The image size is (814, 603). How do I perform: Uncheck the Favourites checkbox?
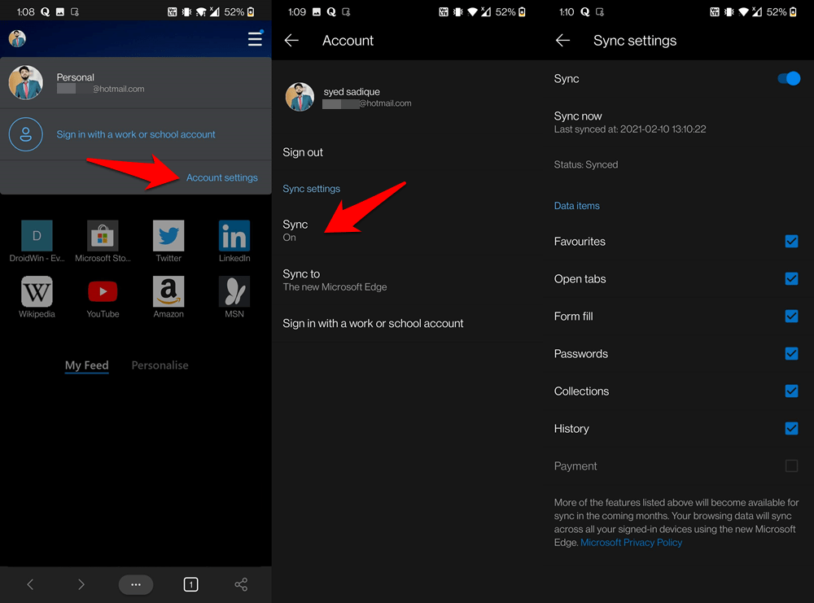tap(791, 242)
